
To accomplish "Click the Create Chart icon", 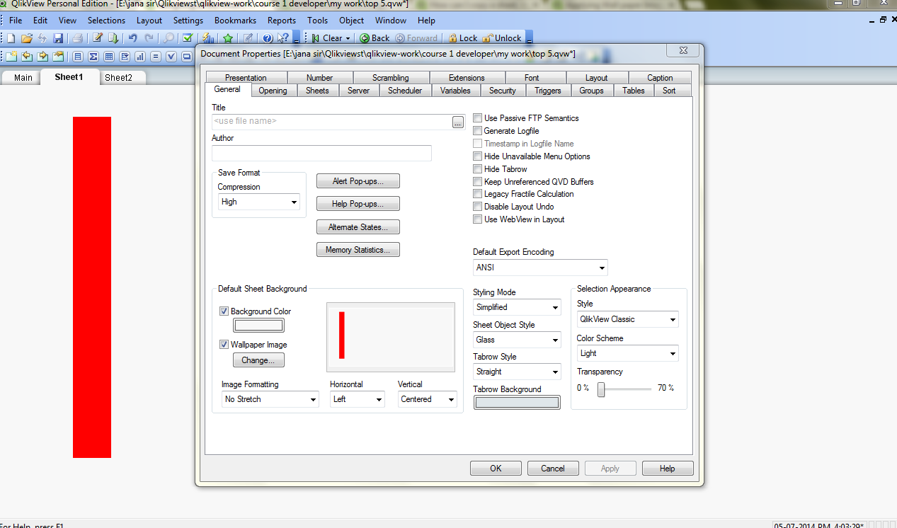I will click(x=140, y=57).
